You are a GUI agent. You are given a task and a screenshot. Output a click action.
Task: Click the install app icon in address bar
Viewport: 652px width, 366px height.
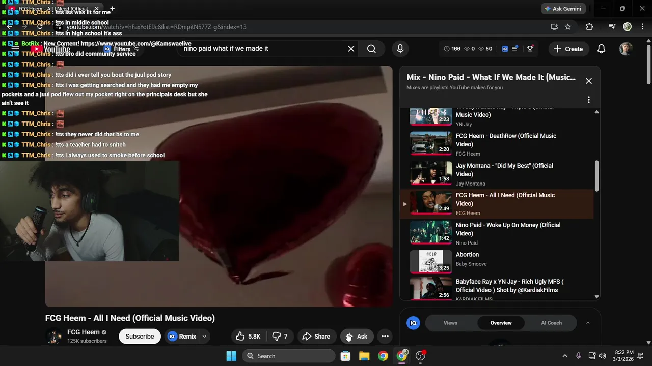pyautogui.click(x=554, y=27)
